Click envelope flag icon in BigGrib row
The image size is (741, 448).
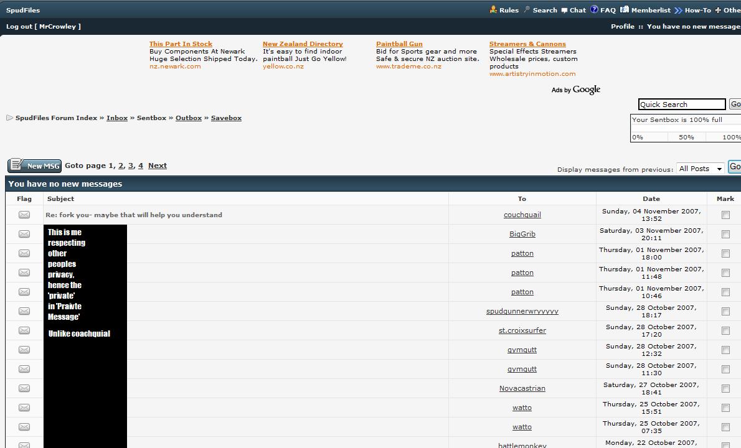[x=24, y=234]
